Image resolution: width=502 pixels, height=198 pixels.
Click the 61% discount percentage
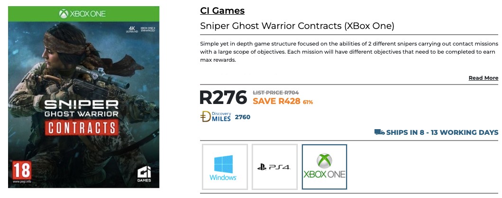(x=308, y=102)
